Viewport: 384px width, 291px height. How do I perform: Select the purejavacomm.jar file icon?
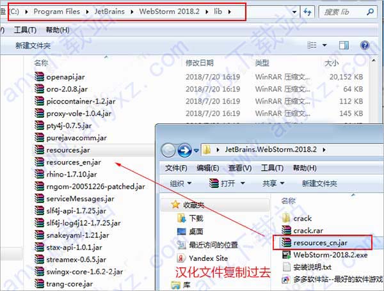pos(39,138)
